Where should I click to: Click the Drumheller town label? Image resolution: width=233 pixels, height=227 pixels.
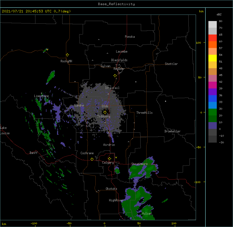[172, 131]
